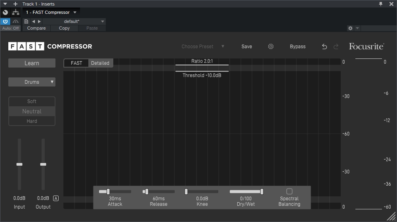The width and height of the screenshot is (397, 222).
Task: Go to the next preset arrow
Action: 39,21
